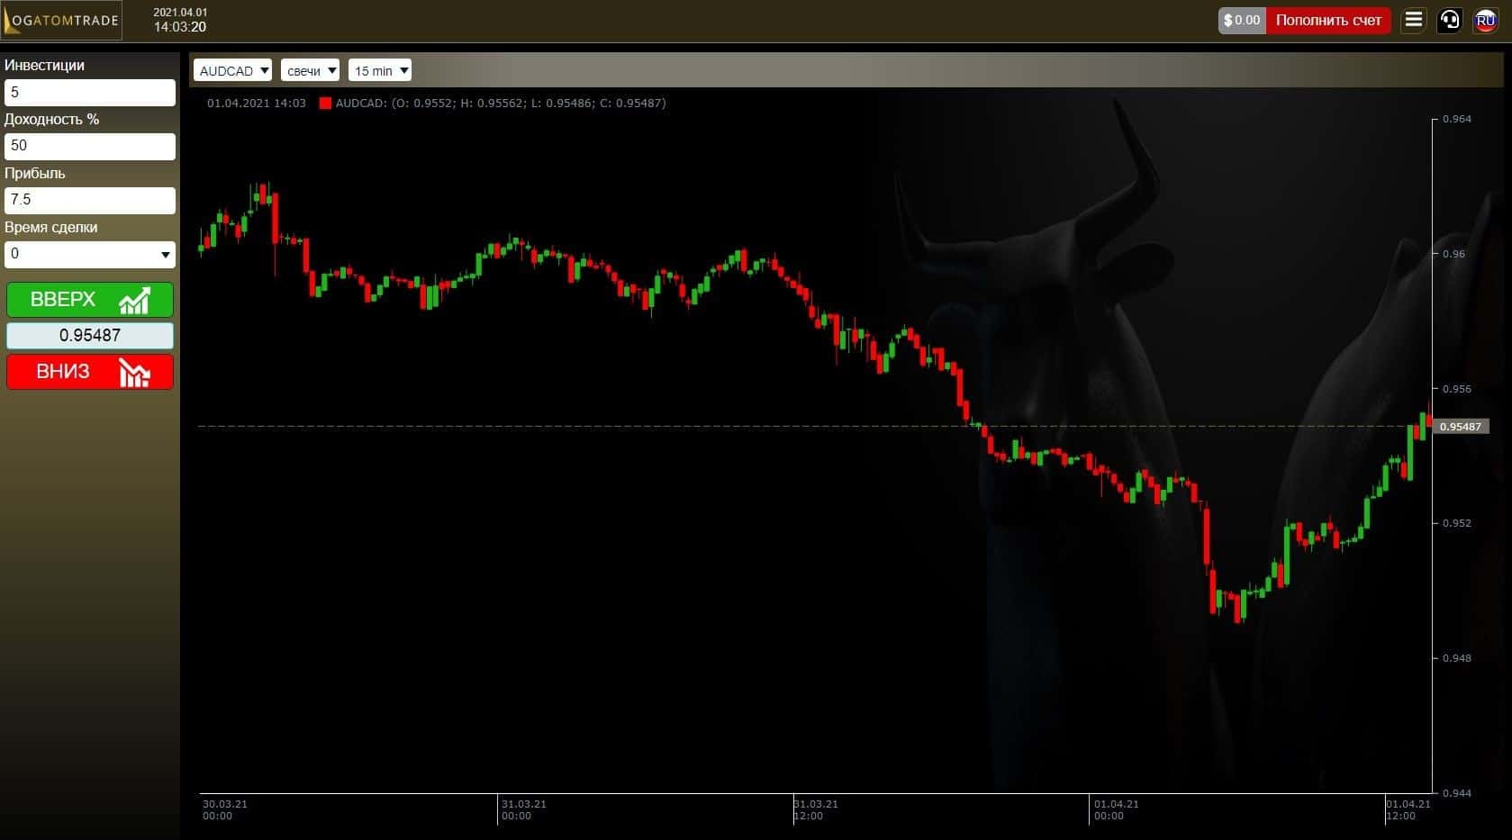
Task: Click the current price 0.95487 box
Action: [x=90, y=336]
